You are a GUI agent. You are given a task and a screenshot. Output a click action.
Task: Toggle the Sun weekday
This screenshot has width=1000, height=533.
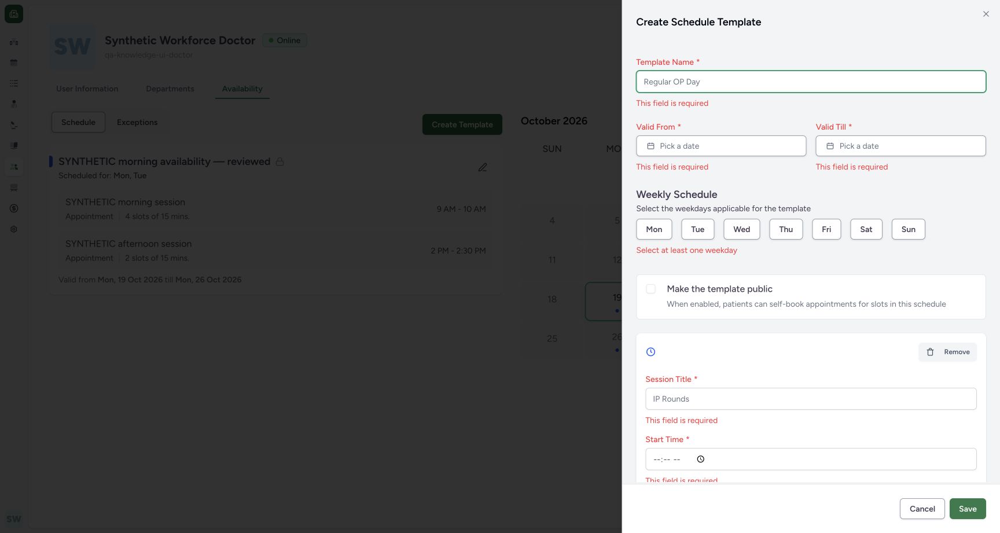(x=908, y=229)
